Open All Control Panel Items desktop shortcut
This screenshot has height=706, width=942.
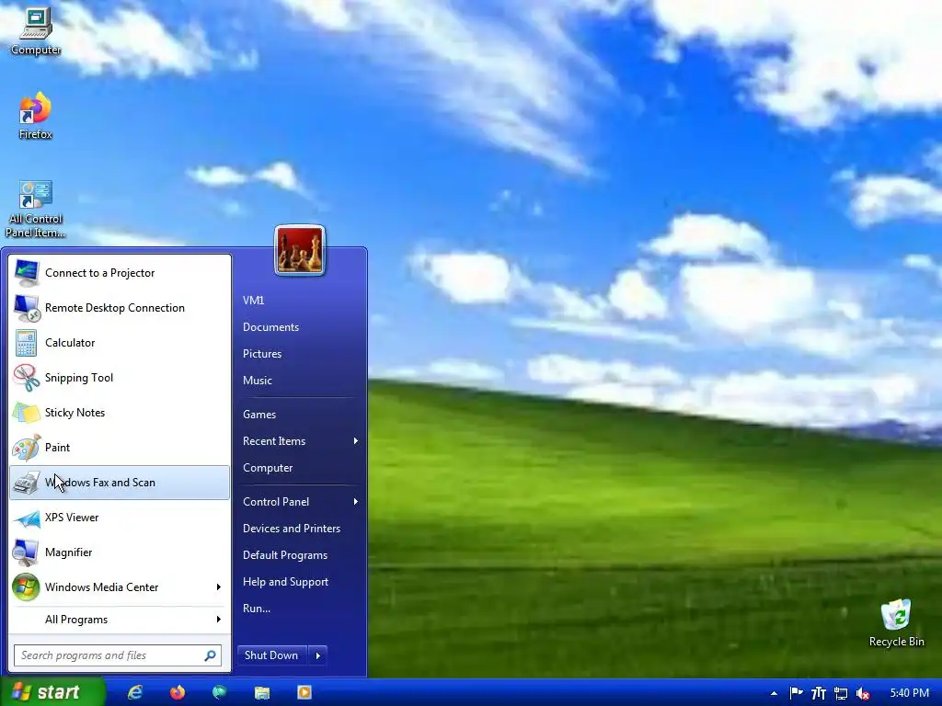35,209
